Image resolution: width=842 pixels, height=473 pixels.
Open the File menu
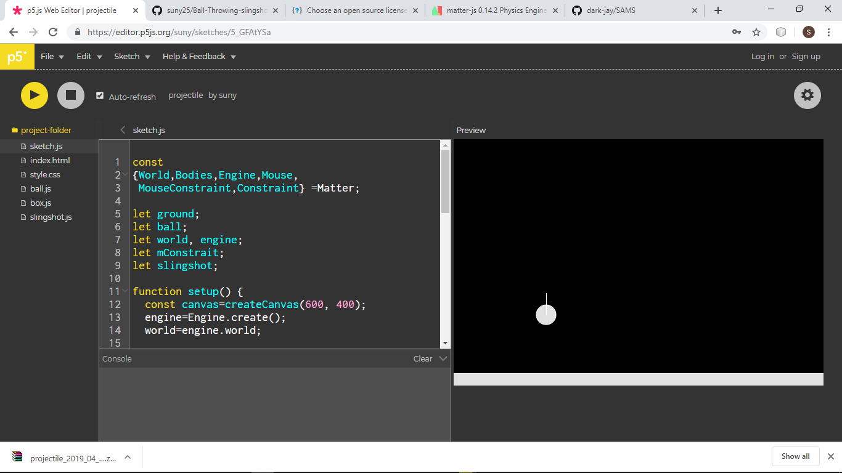pos(48,56)
